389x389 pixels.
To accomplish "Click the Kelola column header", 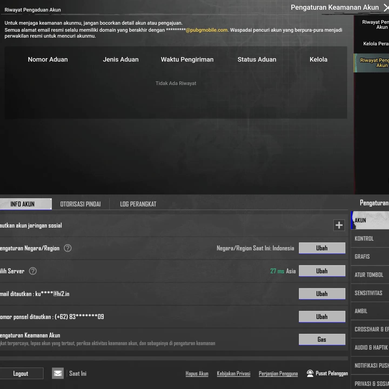I will click(318, 59).
